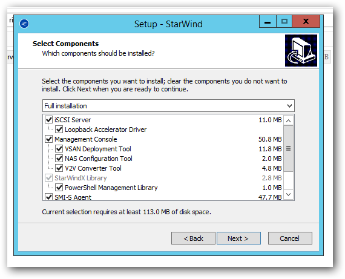Cancel the StarWind installation

(290, 238)
